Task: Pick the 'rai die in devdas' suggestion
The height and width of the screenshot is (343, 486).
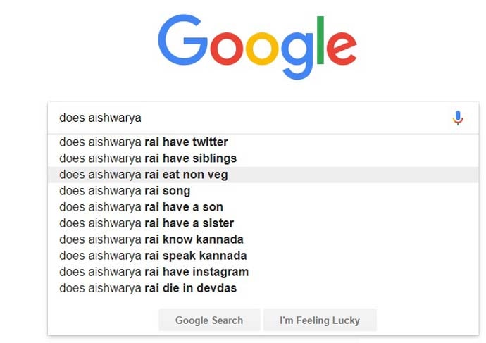Action: [x=148, y=288]
